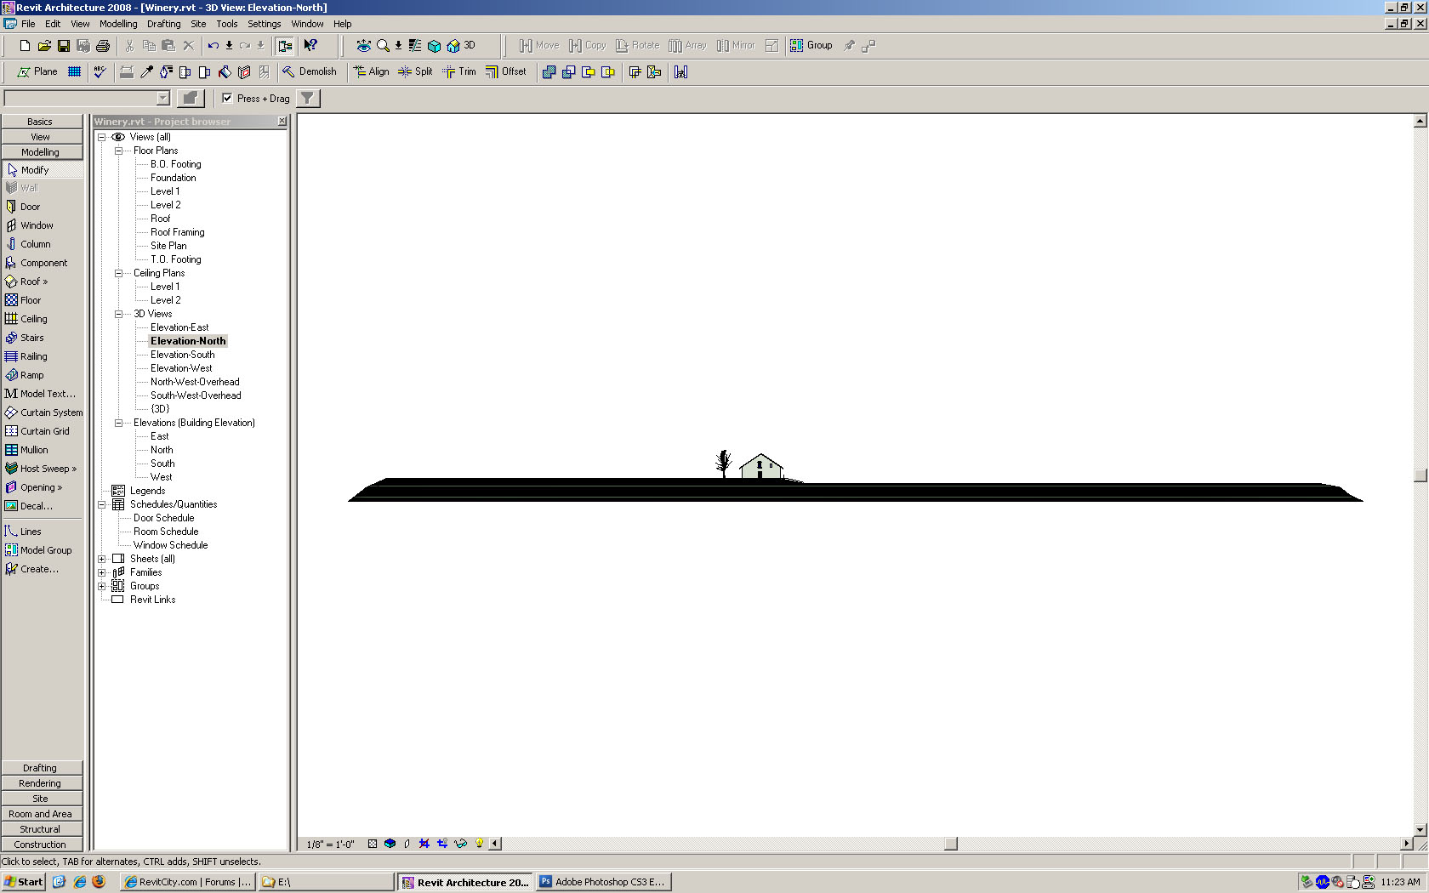Click the Demolish hammer tool
This screenshot has width=1429, height=893.
click(x=310, y=72)
